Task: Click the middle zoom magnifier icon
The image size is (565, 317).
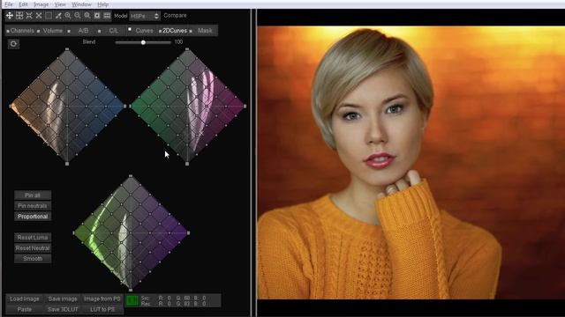Action: 78,16
